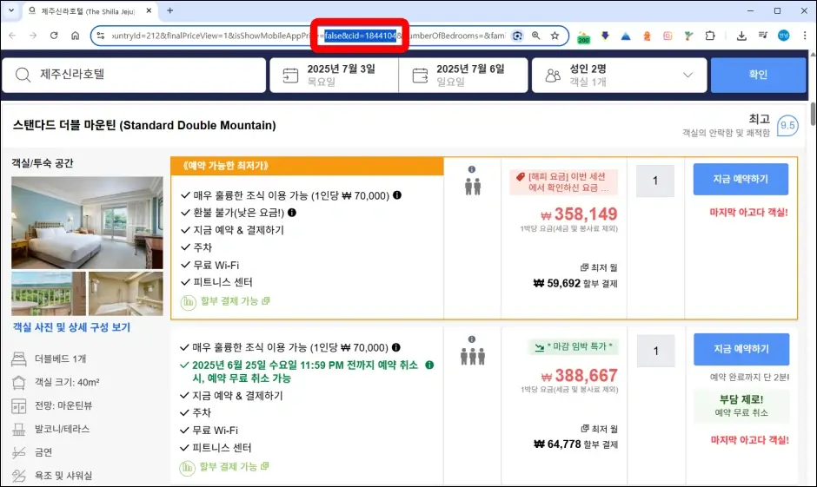Screen dimensions: 817x487
Task: Click occupancy info icon above three-person figure
Action: (x=472, y=339)
